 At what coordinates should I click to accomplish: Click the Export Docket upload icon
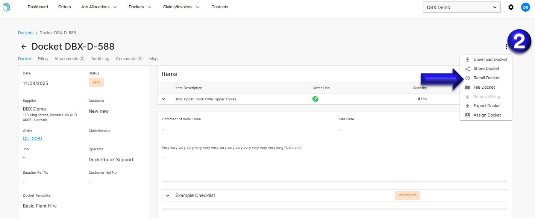[467, 106]
